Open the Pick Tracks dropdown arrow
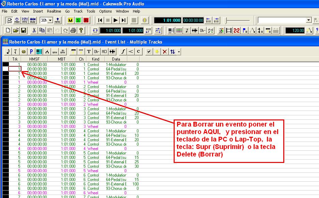This screenshot has width=319, height=198. [179, 52]
